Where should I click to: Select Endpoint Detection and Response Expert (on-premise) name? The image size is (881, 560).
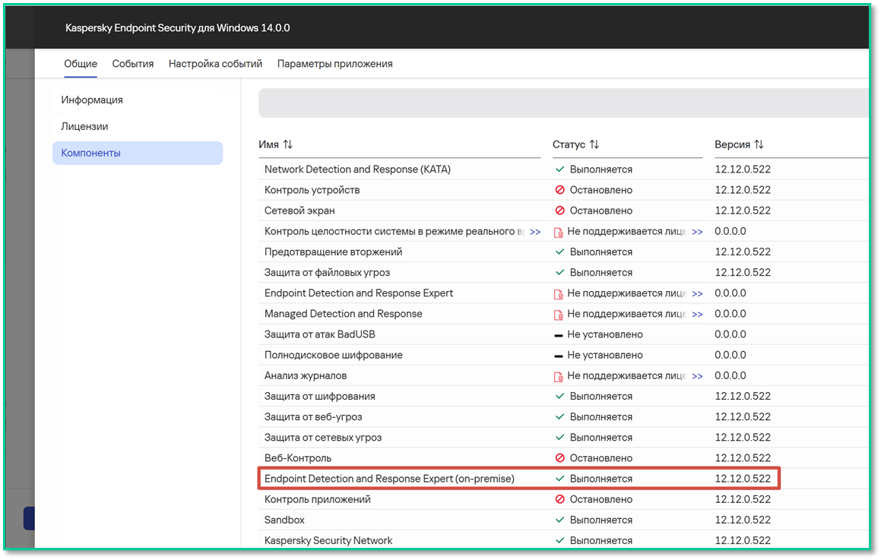pos(389,479)
